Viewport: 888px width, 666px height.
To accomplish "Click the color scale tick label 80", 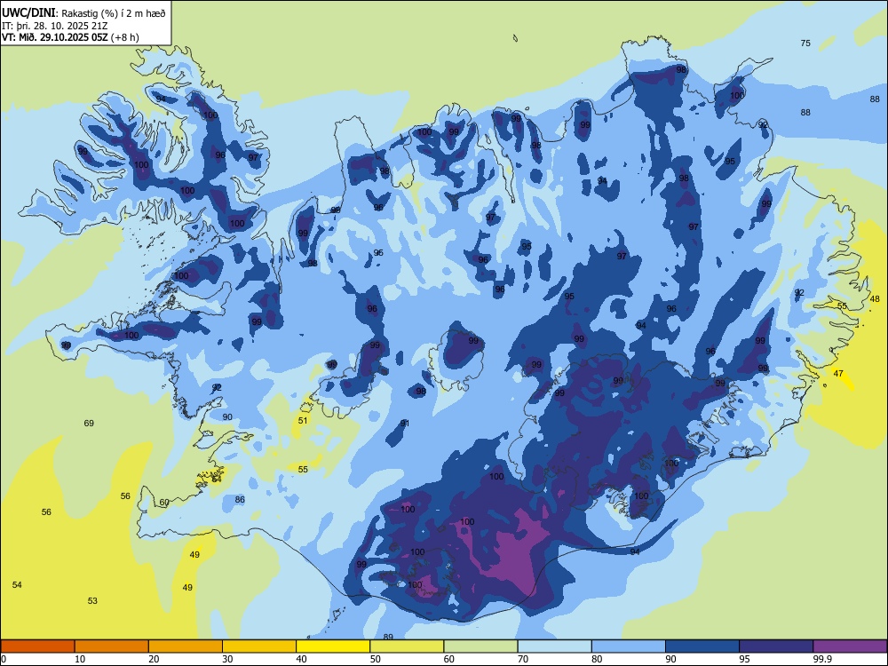I will pos(598,659).
